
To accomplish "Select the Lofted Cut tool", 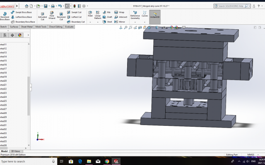I will [74, 17].
